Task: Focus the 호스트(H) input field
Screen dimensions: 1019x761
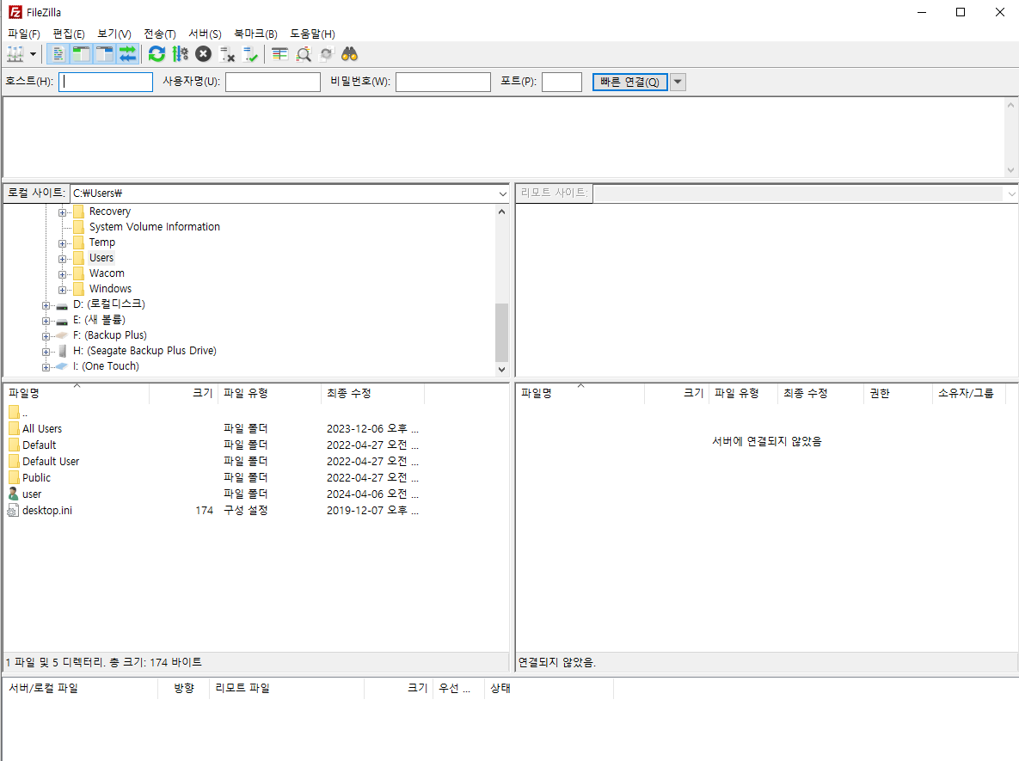Action: (x=106, y=82)
